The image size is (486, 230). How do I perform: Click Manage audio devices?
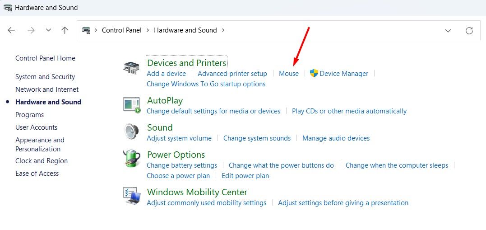tap(336, 138)
